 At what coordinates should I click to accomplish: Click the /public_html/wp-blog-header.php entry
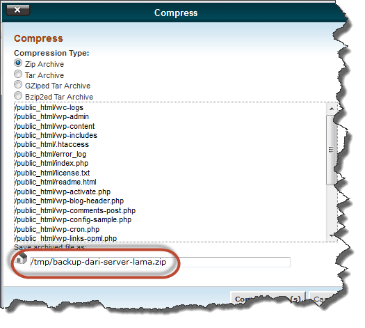tap(69, 201)
